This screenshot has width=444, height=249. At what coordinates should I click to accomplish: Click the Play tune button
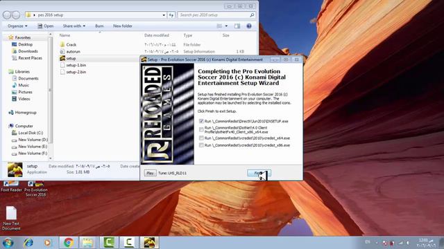click(150, 173)
